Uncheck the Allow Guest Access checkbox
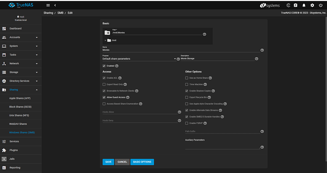327x173 pixels. pyautogui.click(x=104, y=97)
